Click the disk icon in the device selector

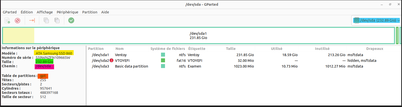click(x=357, y=20)
